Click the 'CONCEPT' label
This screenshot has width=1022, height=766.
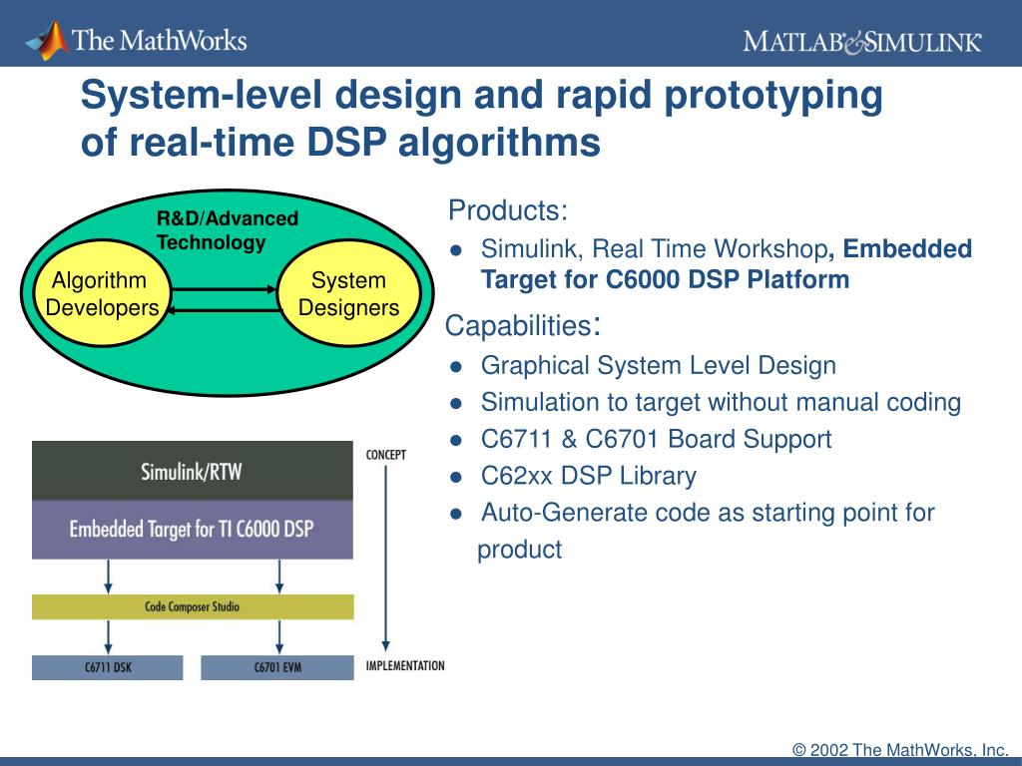tap(386, 455)
